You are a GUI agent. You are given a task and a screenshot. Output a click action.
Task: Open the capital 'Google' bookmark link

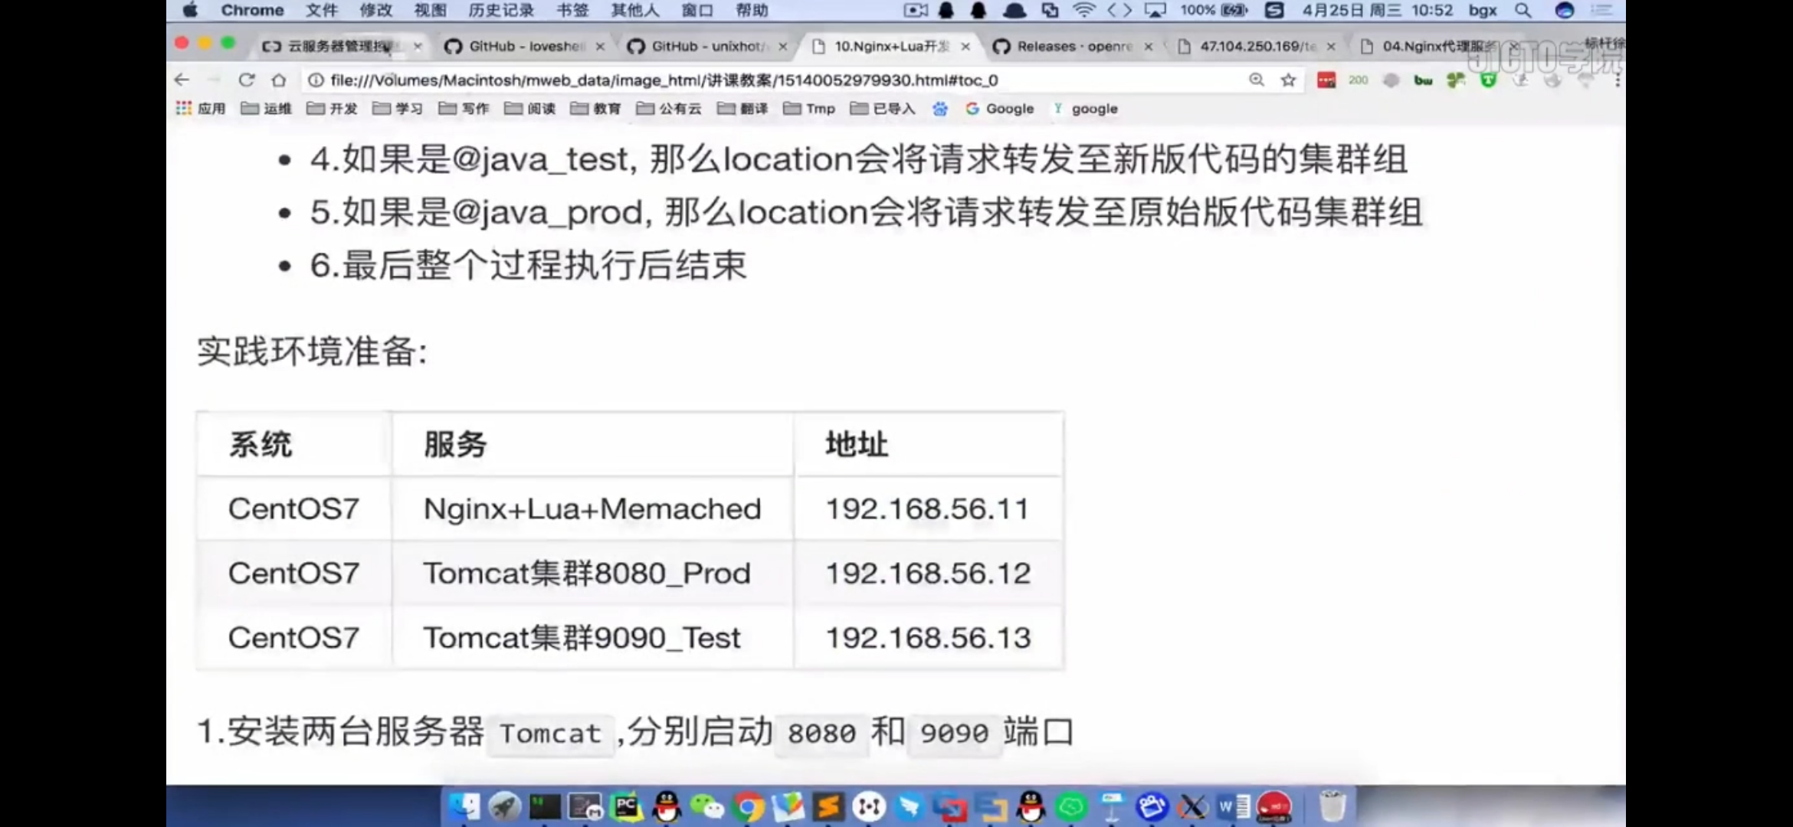(1000, 109)
